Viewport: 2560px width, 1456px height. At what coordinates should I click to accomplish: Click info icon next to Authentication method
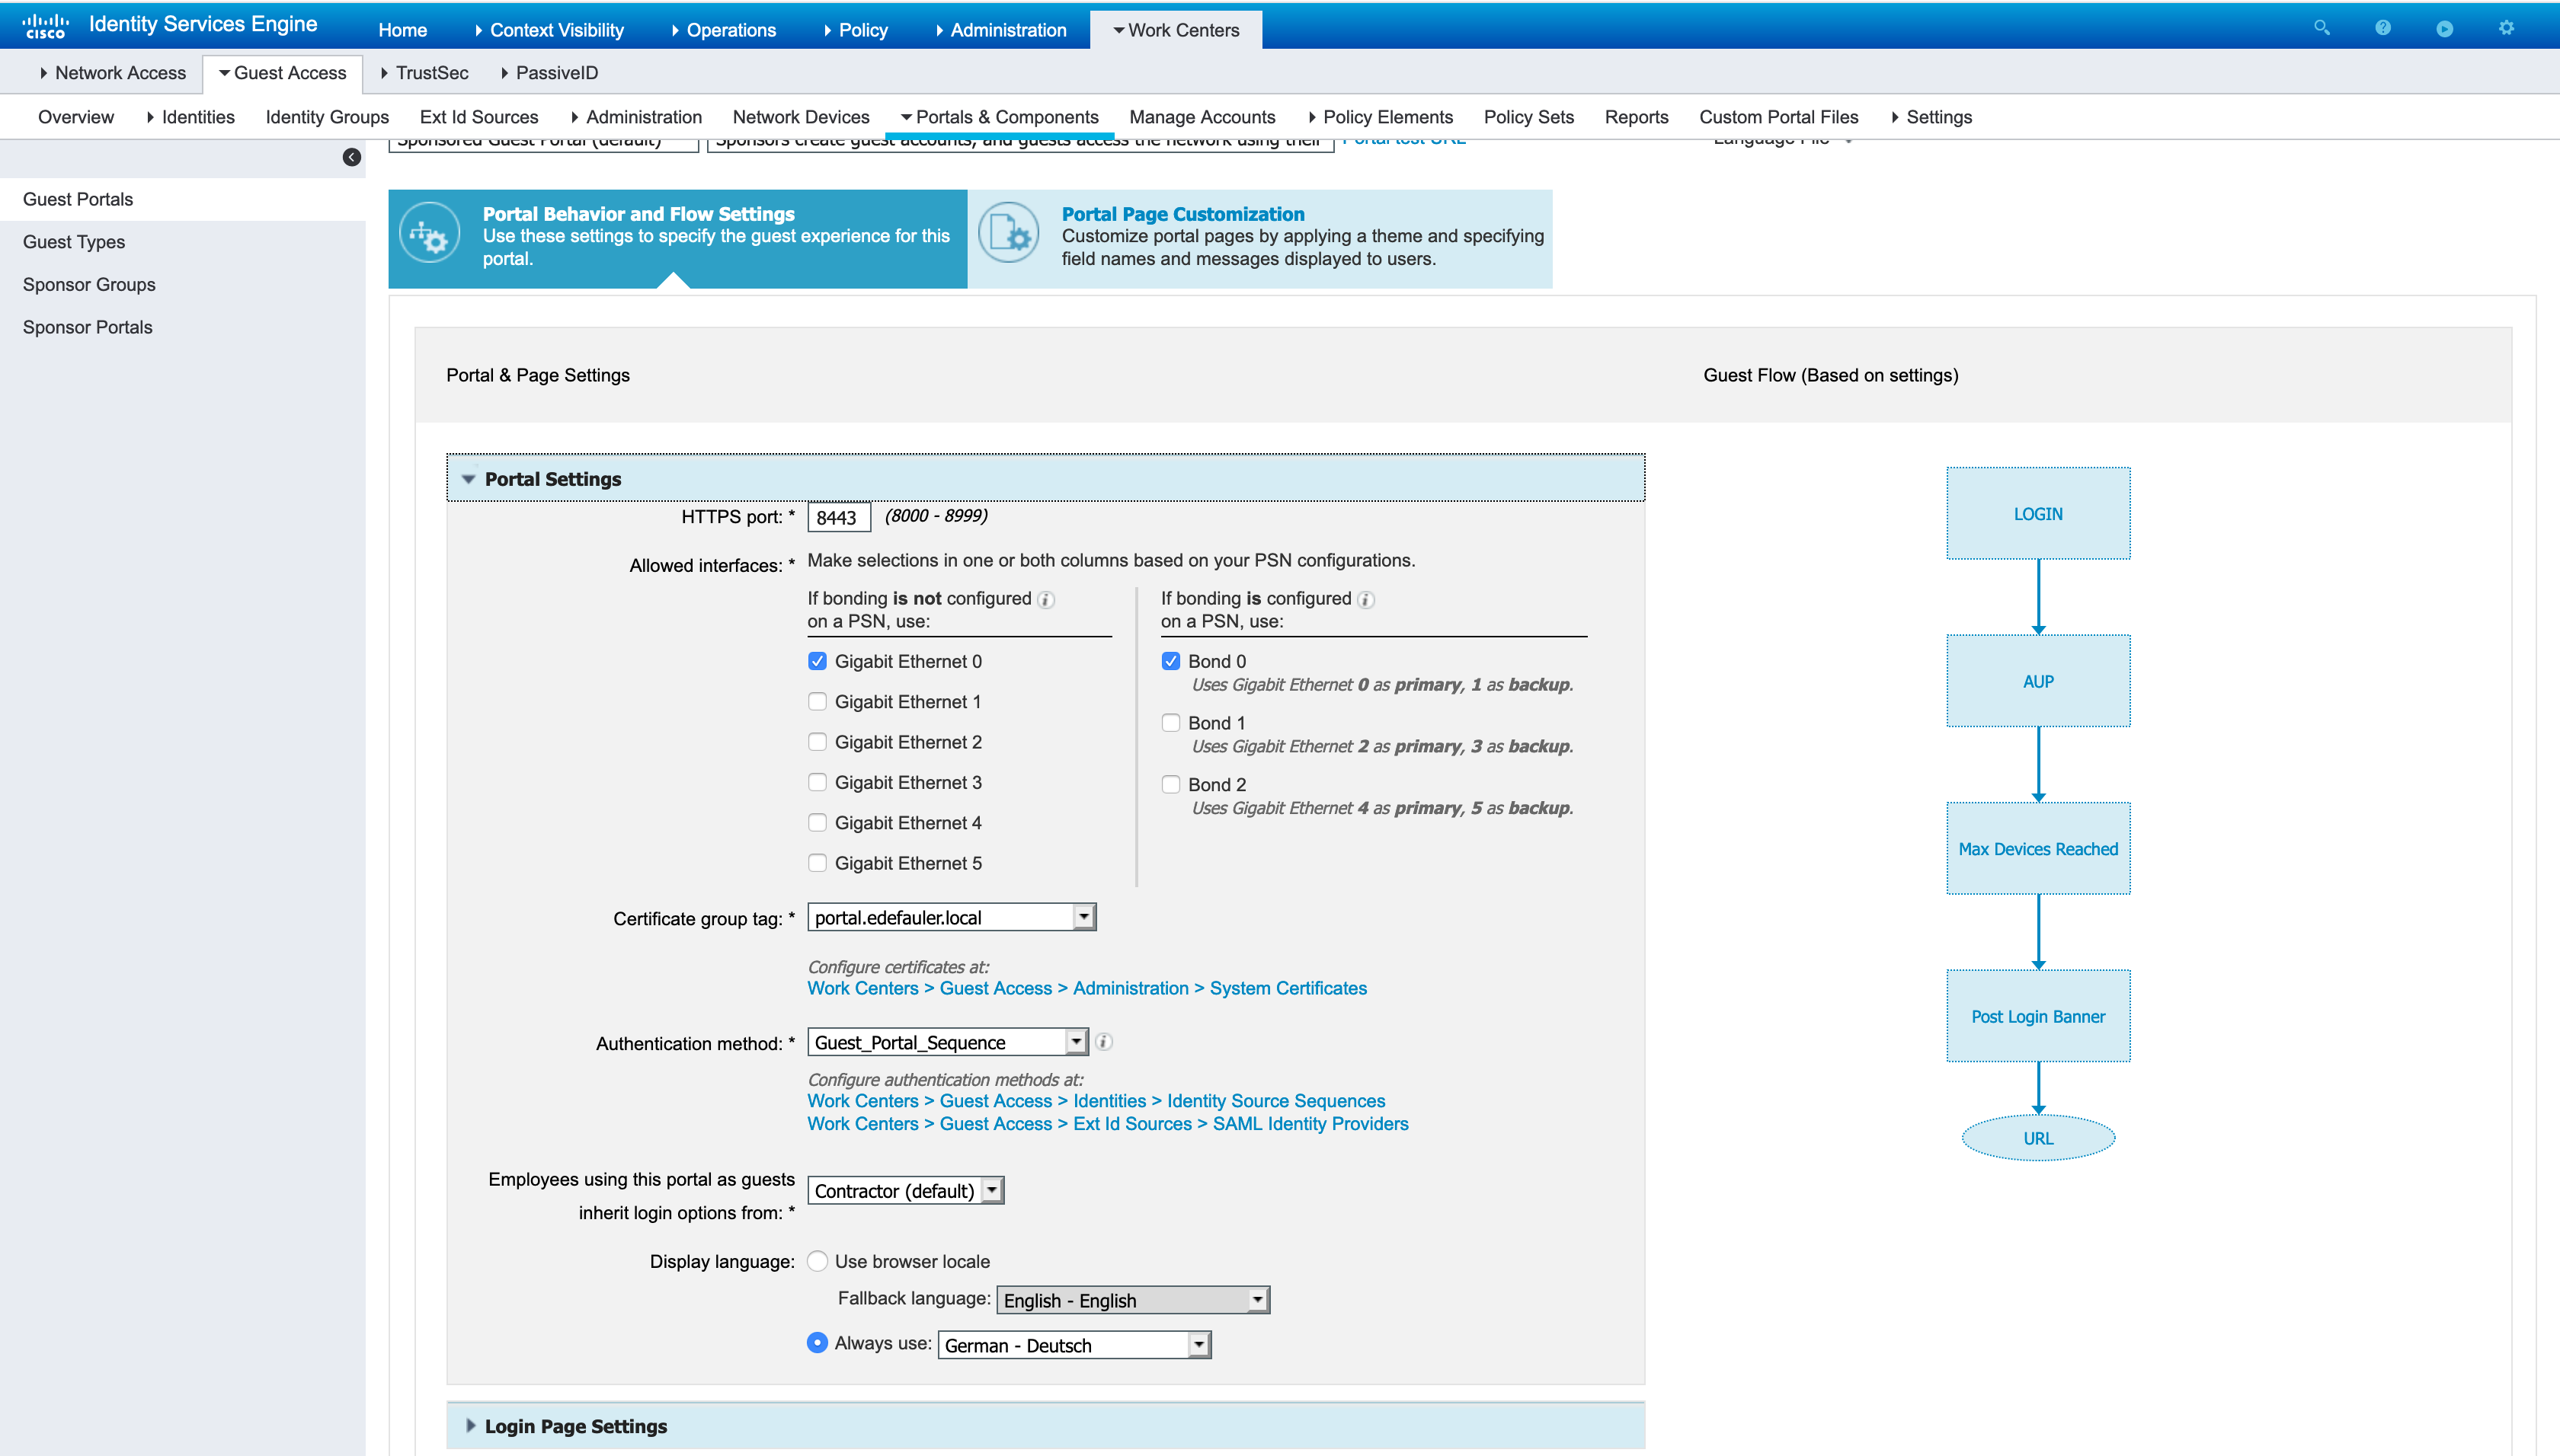tap(1105, 1042)
